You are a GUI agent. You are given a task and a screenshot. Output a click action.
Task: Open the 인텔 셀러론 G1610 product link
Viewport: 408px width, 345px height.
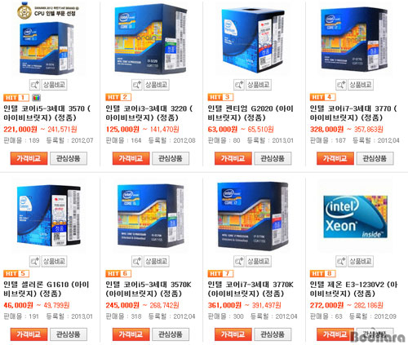(47, 289)
